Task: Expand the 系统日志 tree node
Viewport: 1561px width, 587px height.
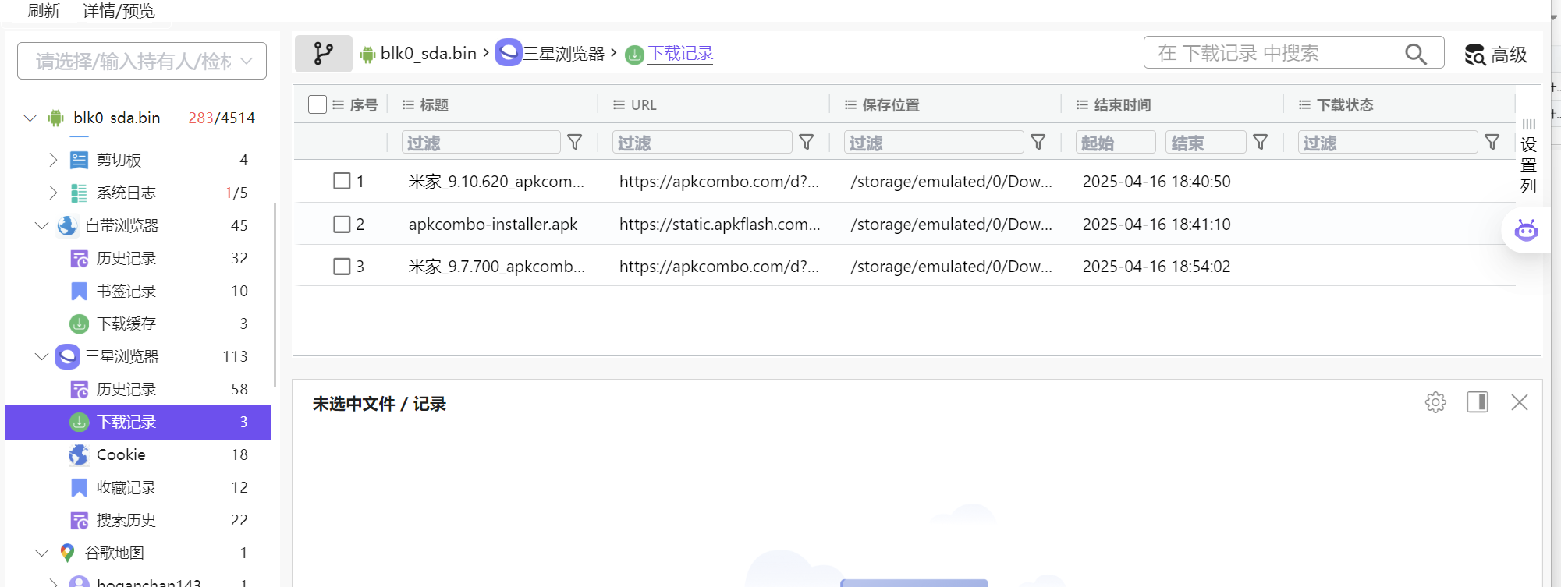Action: click(x=53, y=193)
